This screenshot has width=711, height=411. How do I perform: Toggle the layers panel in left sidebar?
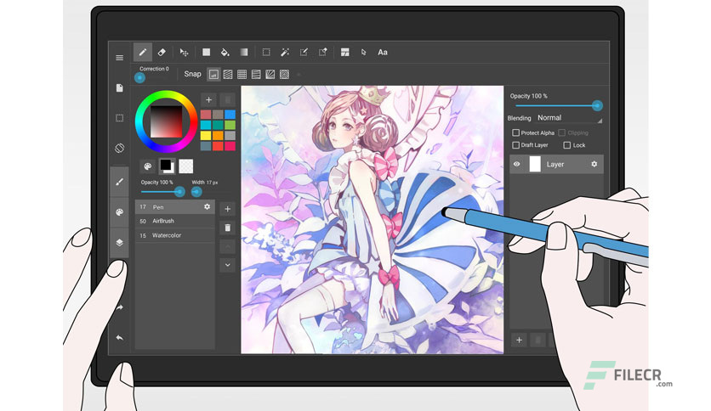119,243
